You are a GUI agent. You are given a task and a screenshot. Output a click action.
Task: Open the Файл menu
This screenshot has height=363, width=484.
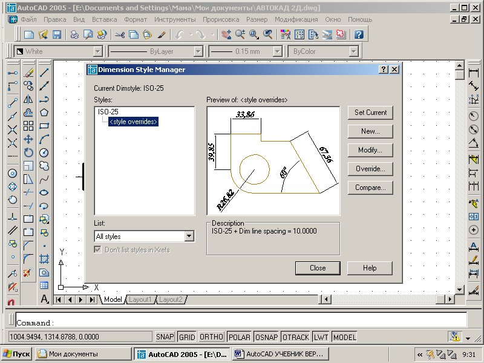[x=28, y=19]
